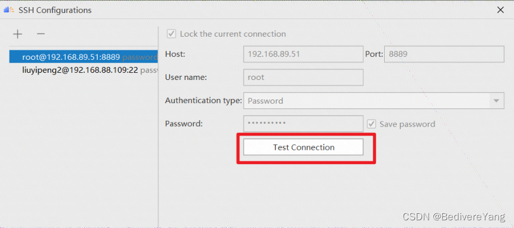Screen dimensions: 514x228
Task: Focus the Port field showing 8889
Action: tap(444, 54)
